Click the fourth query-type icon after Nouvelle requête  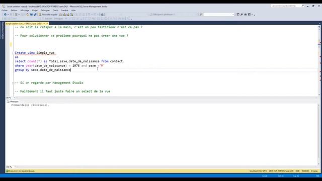(71, 15)
